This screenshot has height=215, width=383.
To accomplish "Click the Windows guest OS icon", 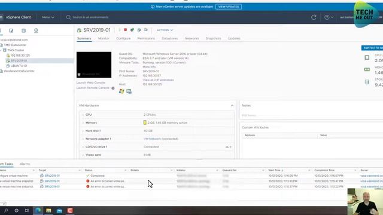I will (x=121, y=91).
